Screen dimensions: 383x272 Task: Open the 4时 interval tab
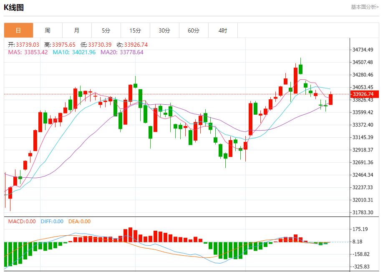[x=223, y=30]
